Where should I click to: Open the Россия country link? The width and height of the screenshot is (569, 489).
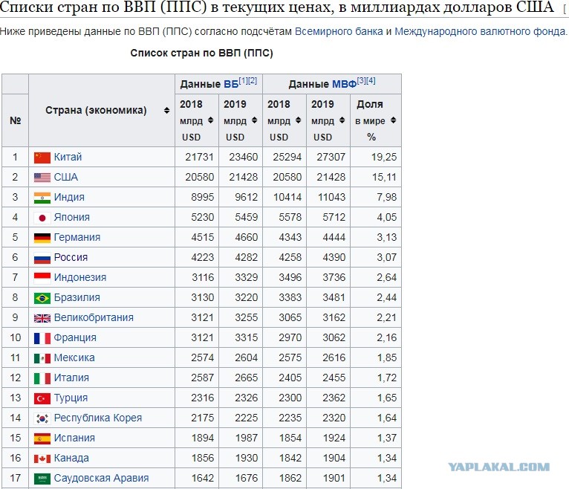click(x=71, y=257)
